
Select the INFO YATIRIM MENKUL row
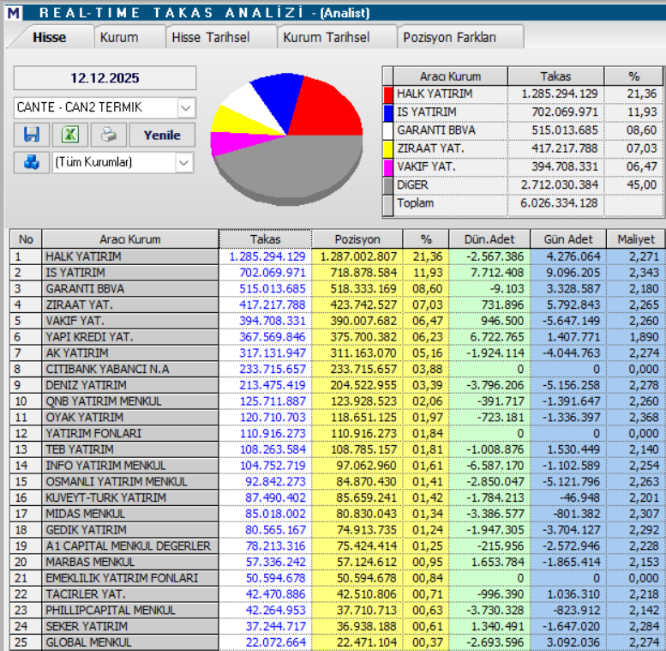point(338,466)
